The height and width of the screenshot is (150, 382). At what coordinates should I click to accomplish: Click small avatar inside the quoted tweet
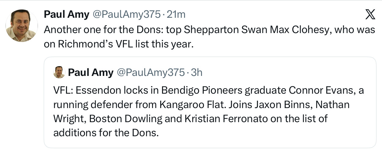pyautogui.click(x=59, y=72)
